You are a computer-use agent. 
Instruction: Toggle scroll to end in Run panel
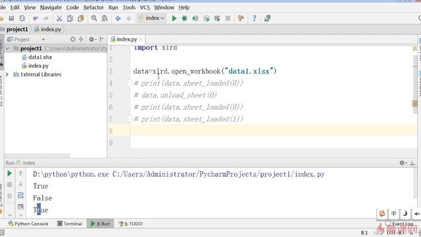click(x=20, y=206)
